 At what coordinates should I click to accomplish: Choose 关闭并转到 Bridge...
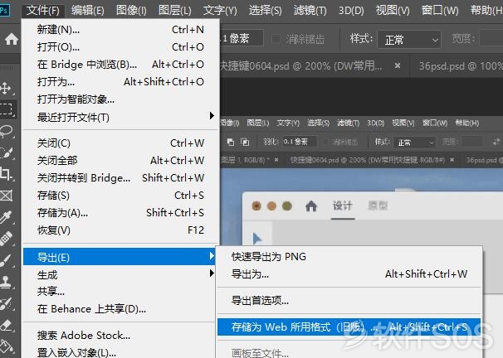click(x=120, y=178)
